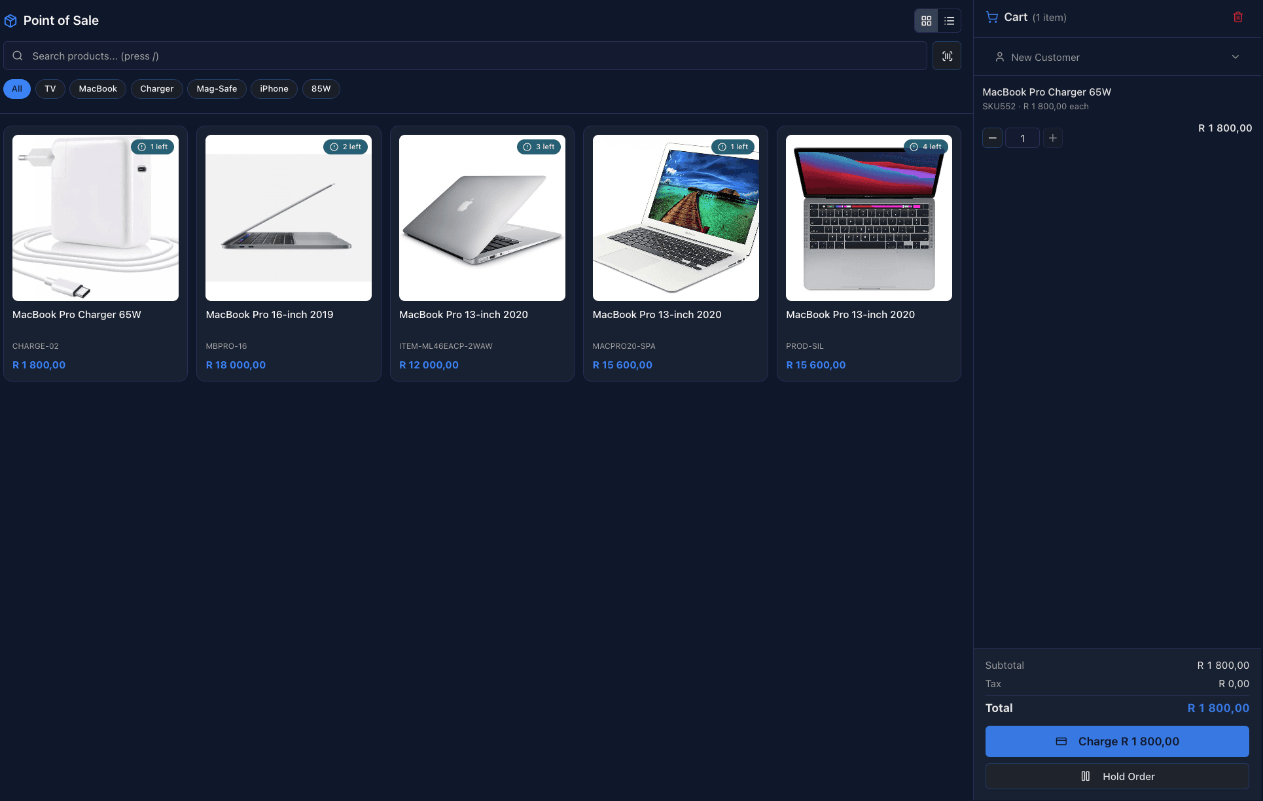Open the New Customer dropdown
This screenshot has height=801, width=1263.
pos(1117,57)
